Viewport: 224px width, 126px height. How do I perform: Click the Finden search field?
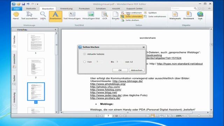pos(182,8)
